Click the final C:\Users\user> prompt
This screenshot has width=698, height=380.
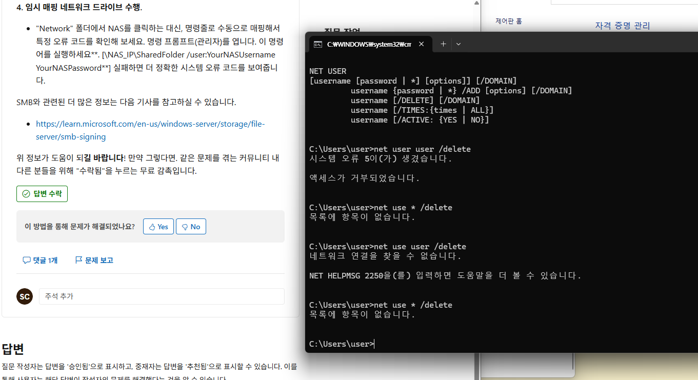pyautogui.click(x=342, y=344)
